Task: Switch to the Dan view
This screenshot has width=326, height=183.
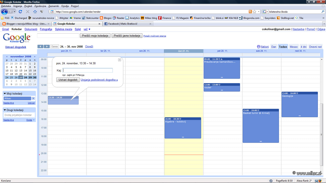Action: (274, 47)
